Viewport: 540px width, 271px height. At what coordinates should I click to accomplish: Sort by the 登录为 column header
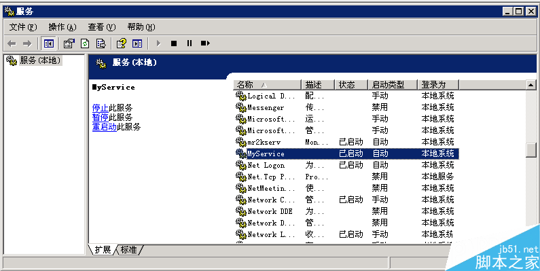coord(438,85)
